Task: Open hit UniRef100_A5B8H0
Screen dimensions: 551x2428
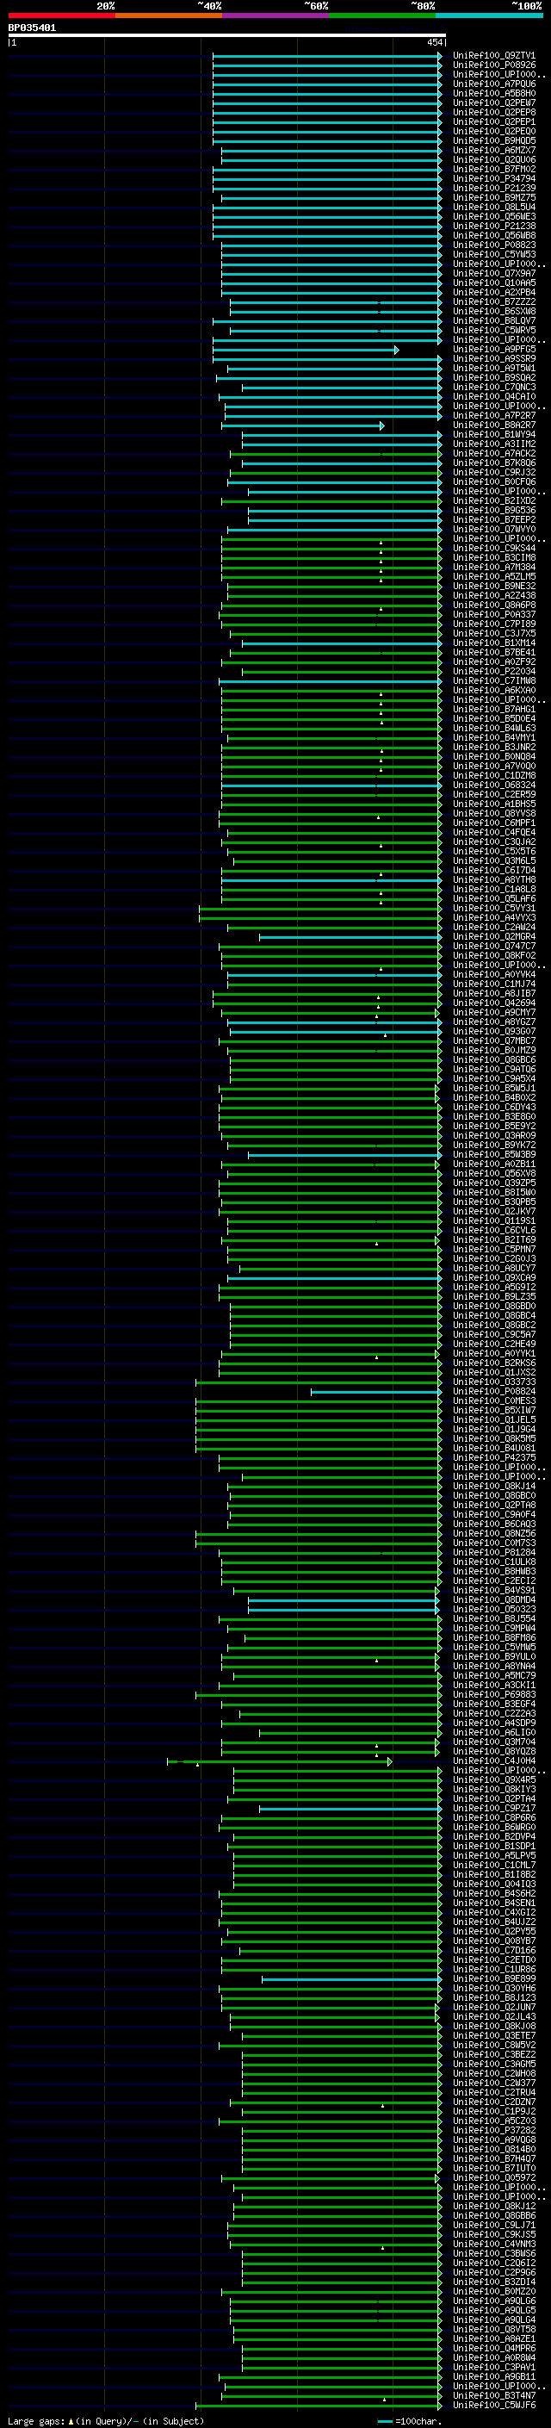Action: click(x=493, y=93)
